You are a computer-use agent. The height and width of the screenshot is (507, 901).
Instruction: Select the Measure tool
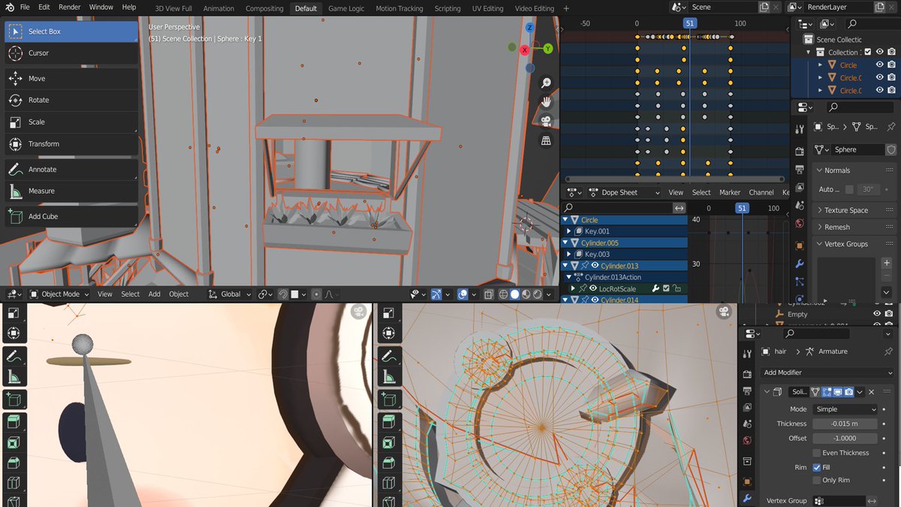(x=71, y=191)
